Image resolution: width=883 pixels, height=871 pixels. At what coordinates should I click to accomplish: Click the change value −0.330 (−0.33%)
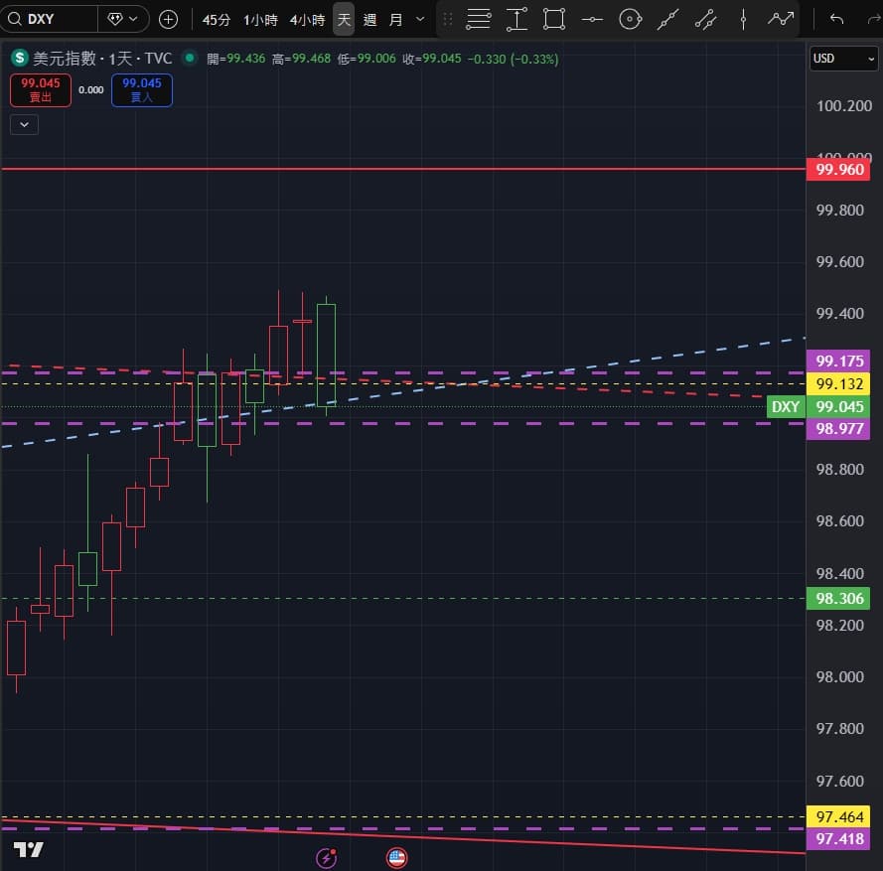[514, 59]
